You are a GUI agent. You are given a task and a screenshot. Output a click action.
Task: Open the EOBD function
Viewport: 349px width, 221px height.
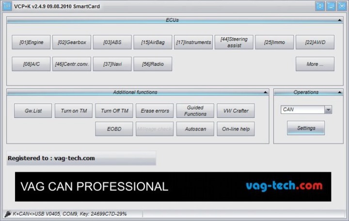click(114, 129)
